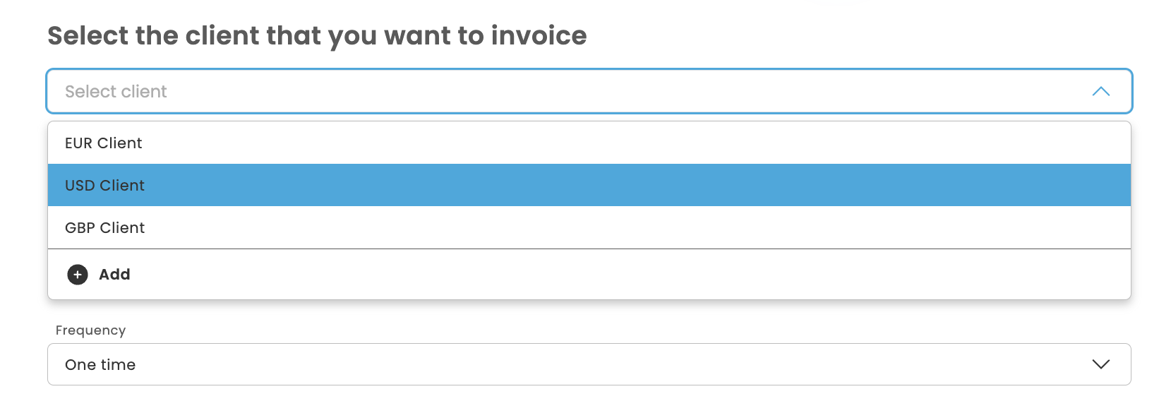Click the down chevron in the Frequency field
The image size is (1159, 401).
click(x=1100, y=364)
